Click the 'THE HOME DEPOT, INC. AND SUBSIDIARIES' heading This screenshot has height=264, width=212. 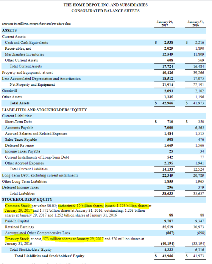tap(106, 5)
